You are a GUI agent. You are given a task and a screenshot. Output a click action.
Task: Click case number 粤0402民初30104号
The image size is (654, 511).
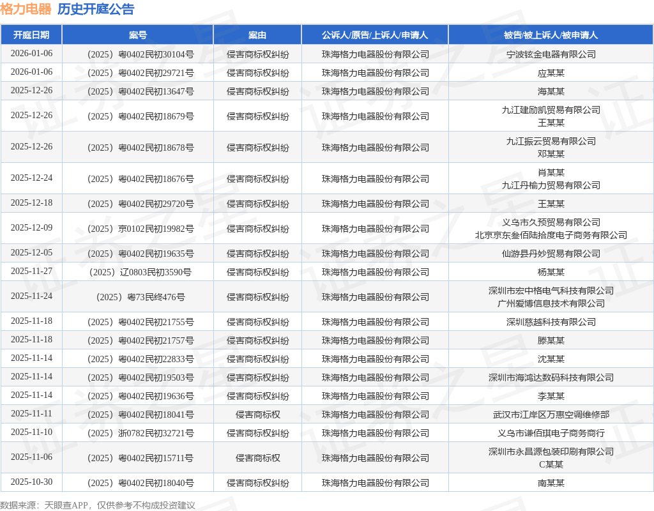[x=156, y=54]
